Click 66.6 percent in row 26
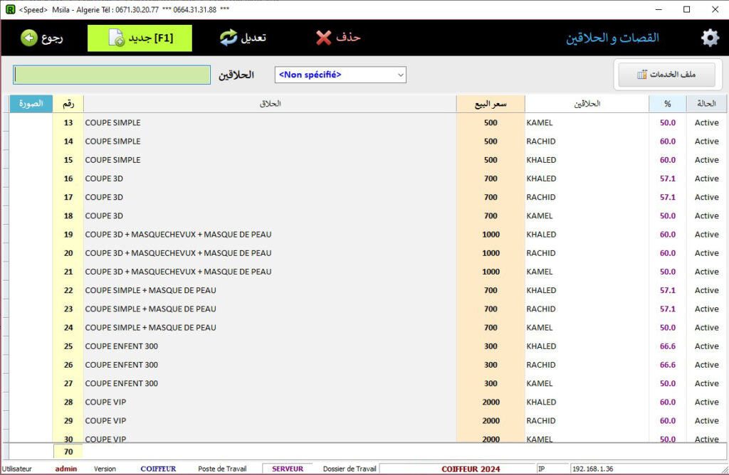 [x=668, y=365]
